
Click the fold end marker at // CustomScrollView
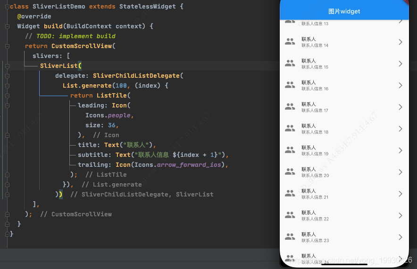pos(8,214)
